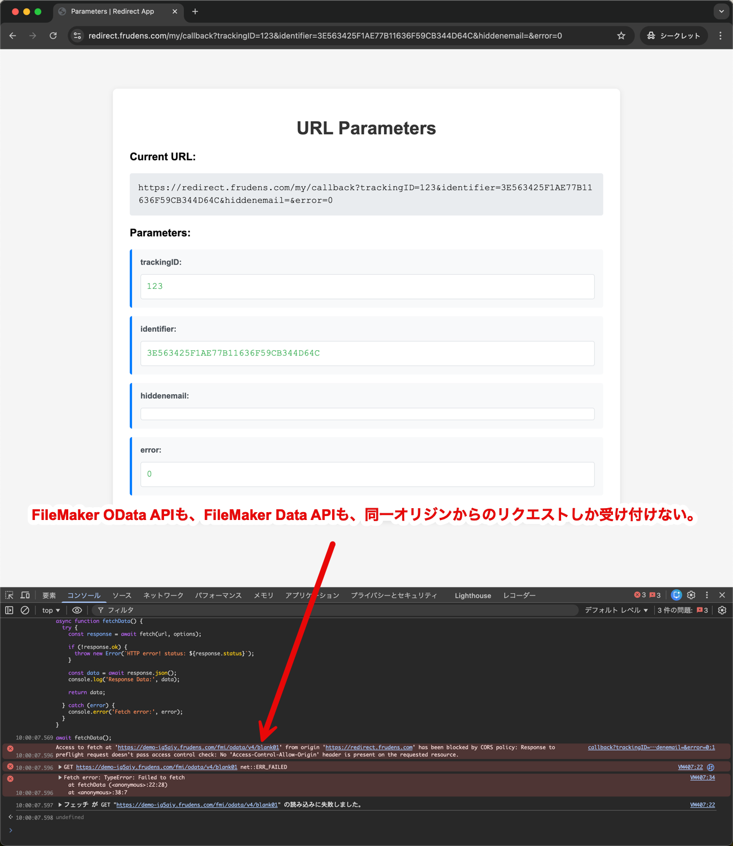Close the Parameters | Redirect App tab
Image resolution: width=733 pixels, height=846 pixels.
(175, 11)
